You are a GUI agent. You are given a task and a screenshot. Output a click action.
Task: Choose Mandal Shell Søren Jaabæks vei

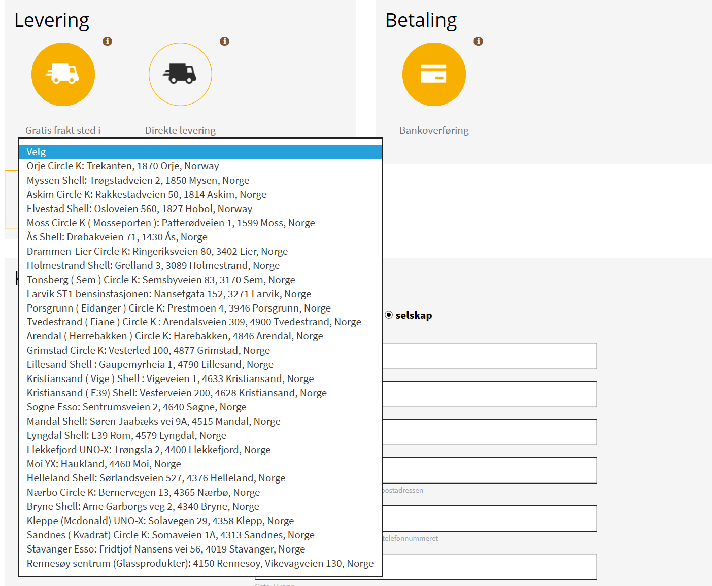[x=200, y=421]
